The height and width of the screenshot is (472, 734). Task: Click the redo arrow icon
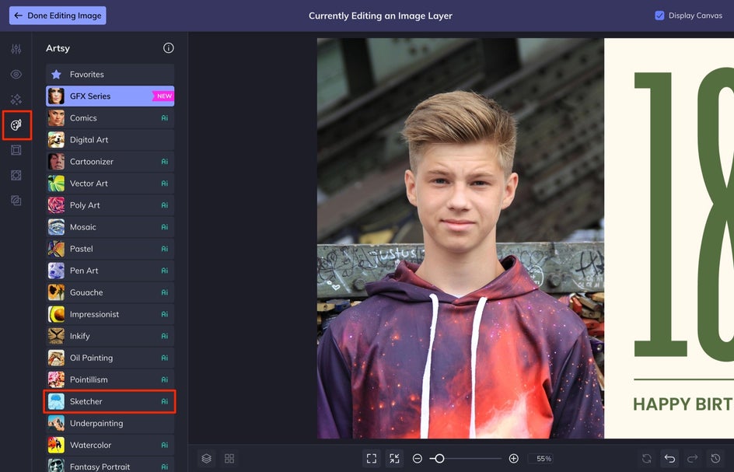coord(692,459)
